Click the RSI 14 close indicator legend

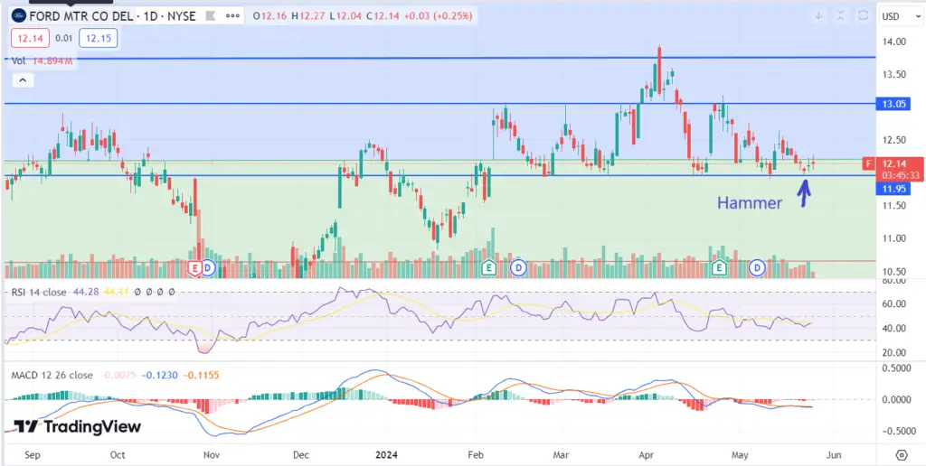(x=39, y=292)
